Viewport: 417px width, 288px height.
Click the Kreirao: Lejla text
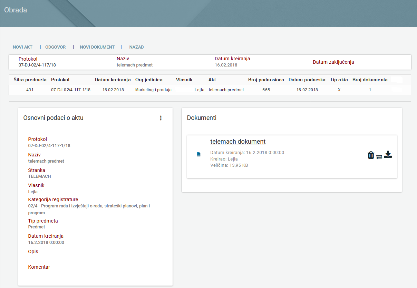[224, 159]
